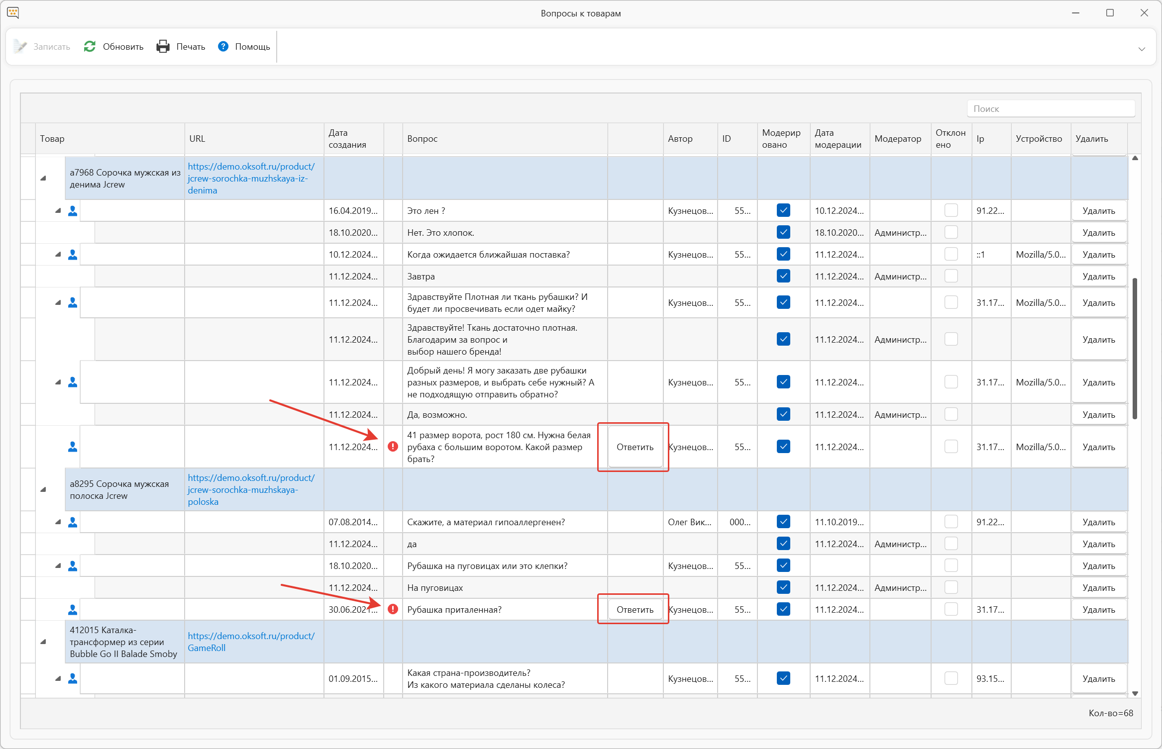Image resolution: width=1162 pixels, height=749 pixels.
Task: Collapse 'Скажите, а материал гипоаллергенен?' thread
Action: 58,522
